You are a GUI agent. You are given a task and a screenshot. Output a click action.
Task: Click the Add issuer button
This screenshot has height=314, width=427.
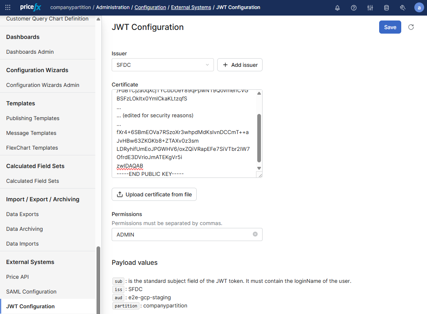pyautogui.click(x=240, y=65)
